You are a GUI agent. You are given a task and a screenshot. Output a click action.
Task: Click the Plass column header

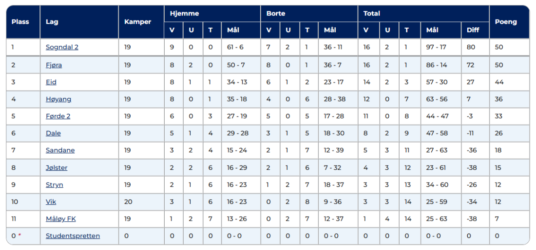pos(20,22)
